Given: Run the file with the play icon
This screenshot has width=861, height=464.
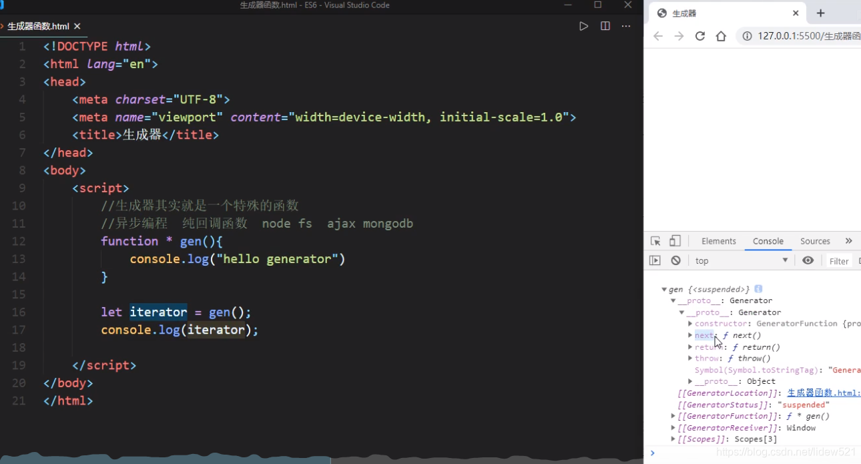Looking at the screenshot, I should (584, 26).
